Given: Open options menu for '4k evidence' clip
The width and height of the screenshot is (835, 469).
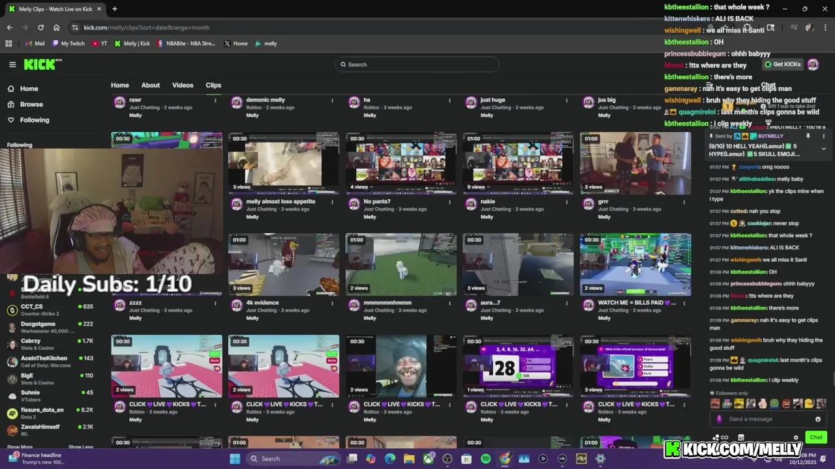Looking at the screenshot, I should pos(332,303).
